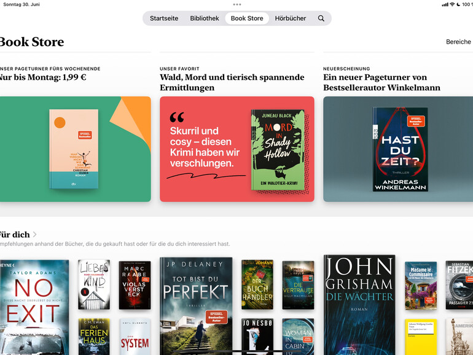Screen dimensions: 473x355
Task: Open the Die Vertraute book cover
Action: [x=298, y=285]
